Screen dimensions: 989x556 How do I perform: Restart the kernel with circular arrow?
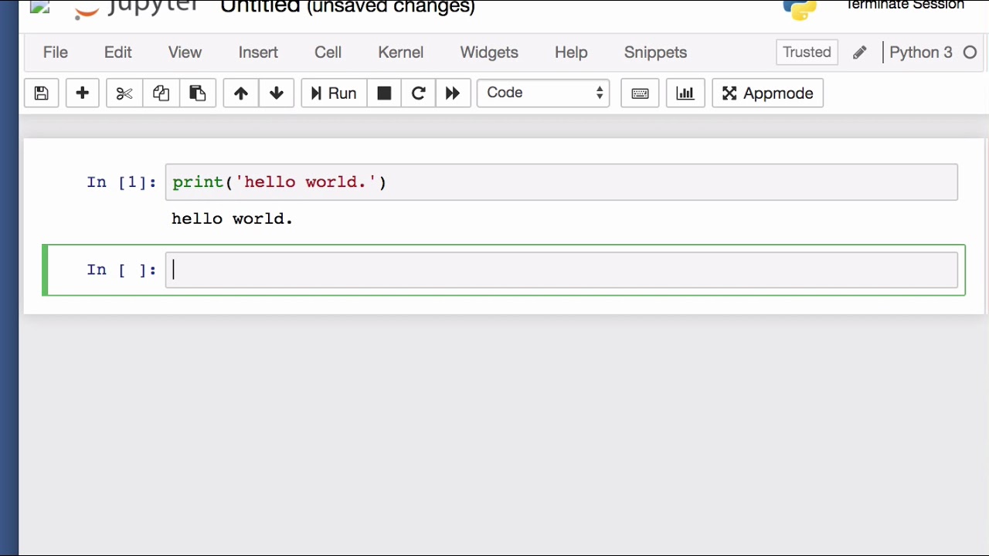(418, 93)
